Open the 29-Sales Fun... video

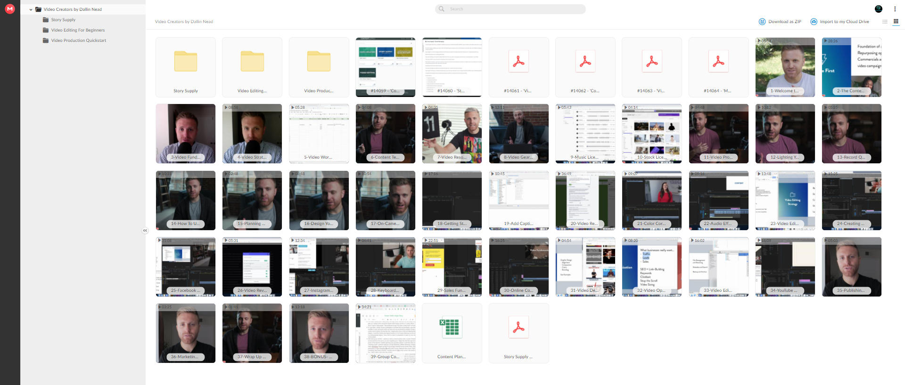(x=452, y=267)
